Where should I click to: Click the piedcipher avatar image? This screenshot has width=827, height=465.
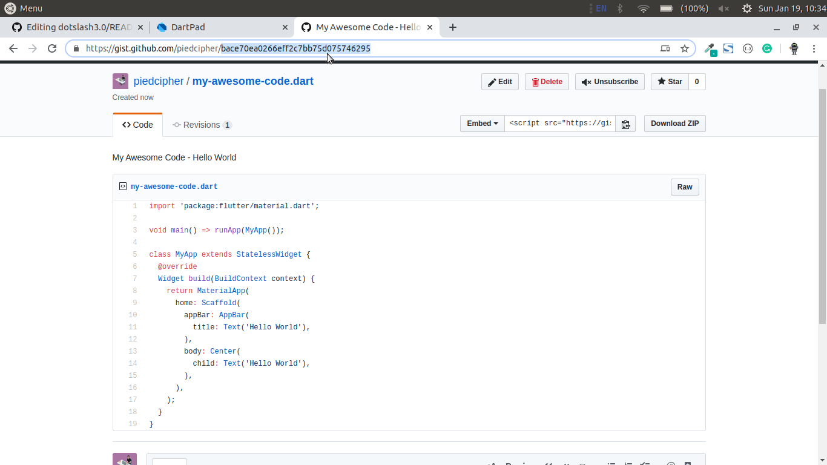click(x=120, y=81)
